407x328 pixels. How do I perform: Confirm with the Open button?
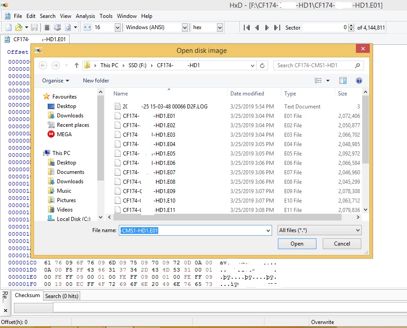(x=297, y=243)
